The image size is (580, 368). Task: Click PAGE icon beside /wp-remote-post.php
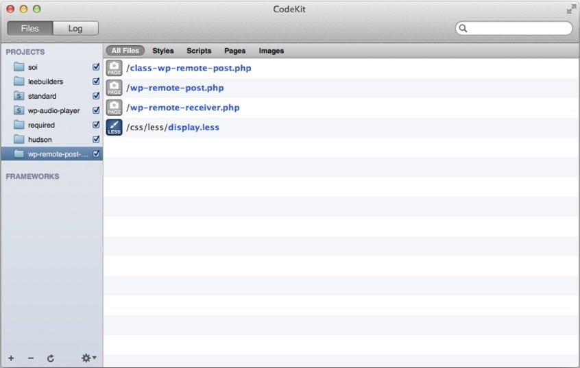click(x=114, y=88)
